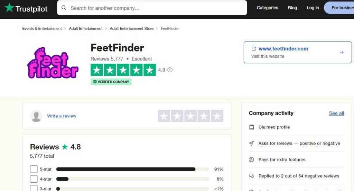Viewport: 354px width, 191px height.
Task: Open the Categories menu
Action: click(267, 8)
